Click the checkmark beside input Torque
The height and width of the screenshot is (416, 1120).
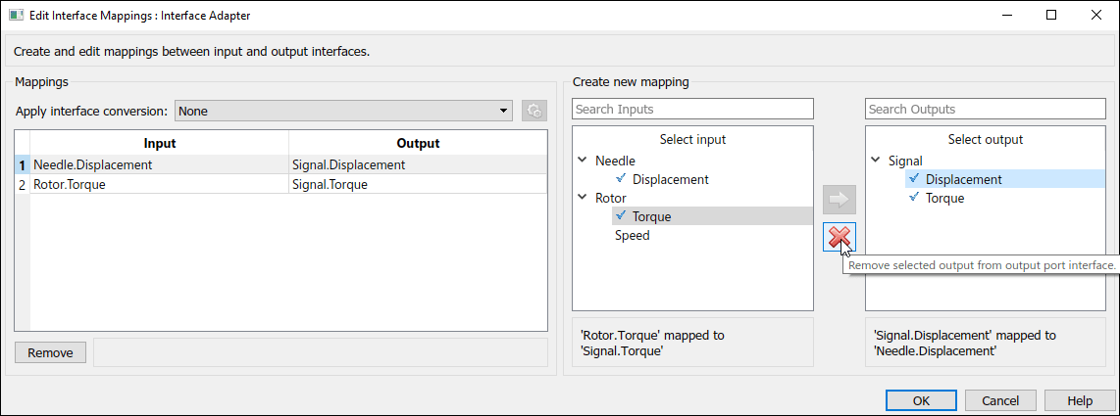tap(621, 216)
